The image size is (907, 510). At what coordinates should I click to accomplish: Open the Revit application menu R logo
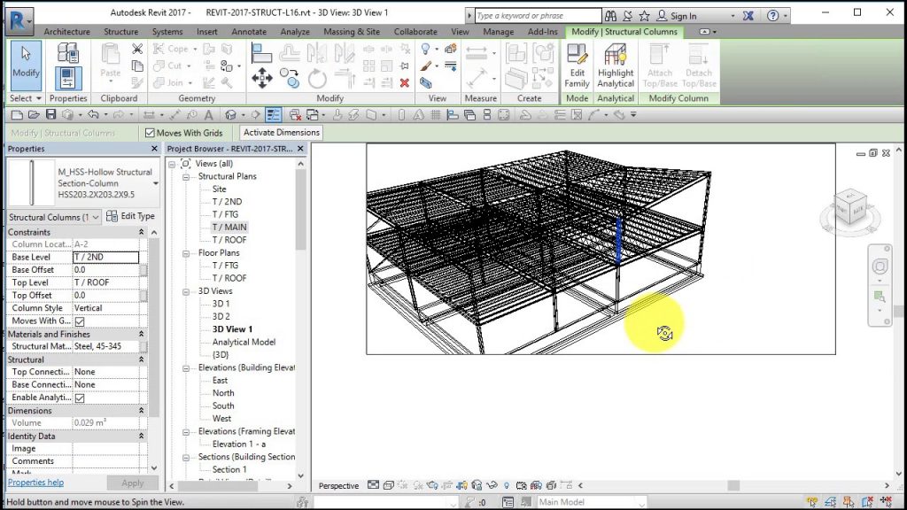click(19, 20)
